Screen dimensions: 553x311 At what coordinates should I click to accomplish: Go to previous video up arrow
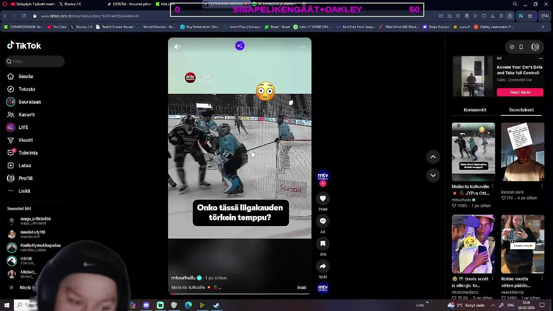433,157
